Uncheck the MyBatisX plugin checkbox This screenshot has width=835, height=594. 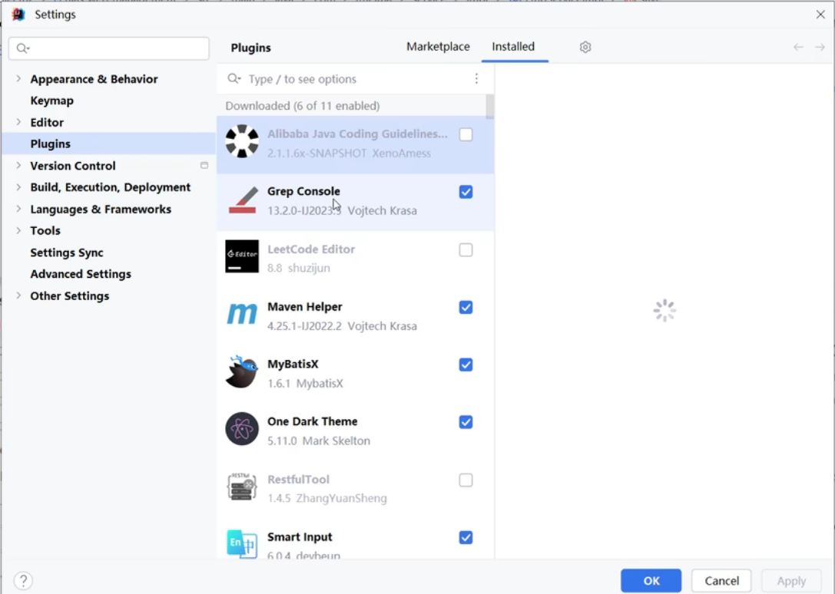pyautogui.click(x=466, y=365)
